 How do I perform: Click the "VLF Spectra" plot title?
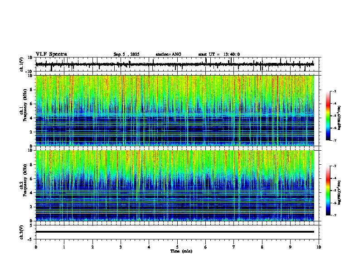pos(51,54)
